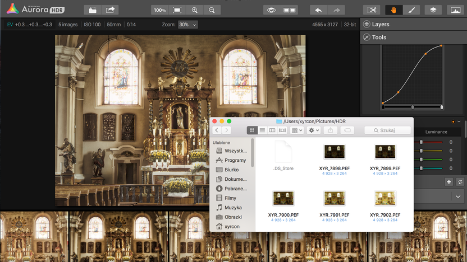Image resolution: width=467 pixels, height=262 pixels.
Task: Click the zoom out magnifier
Action: [212, 10]
